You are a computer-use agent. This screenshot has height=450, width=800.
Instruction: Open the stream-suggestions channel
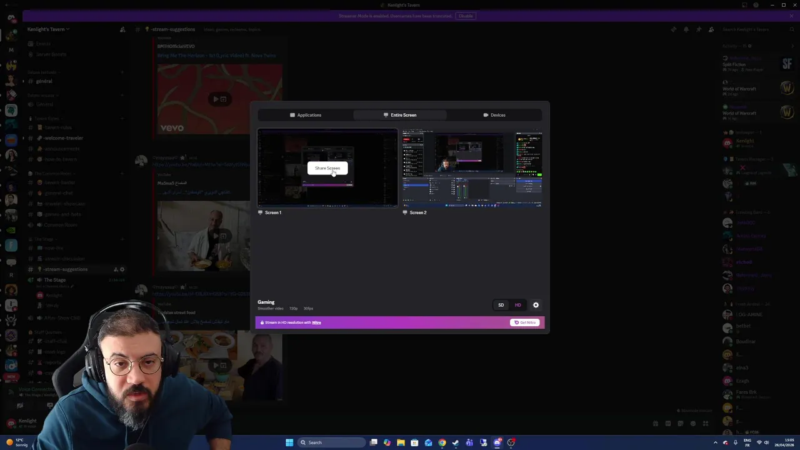point(75,269)
